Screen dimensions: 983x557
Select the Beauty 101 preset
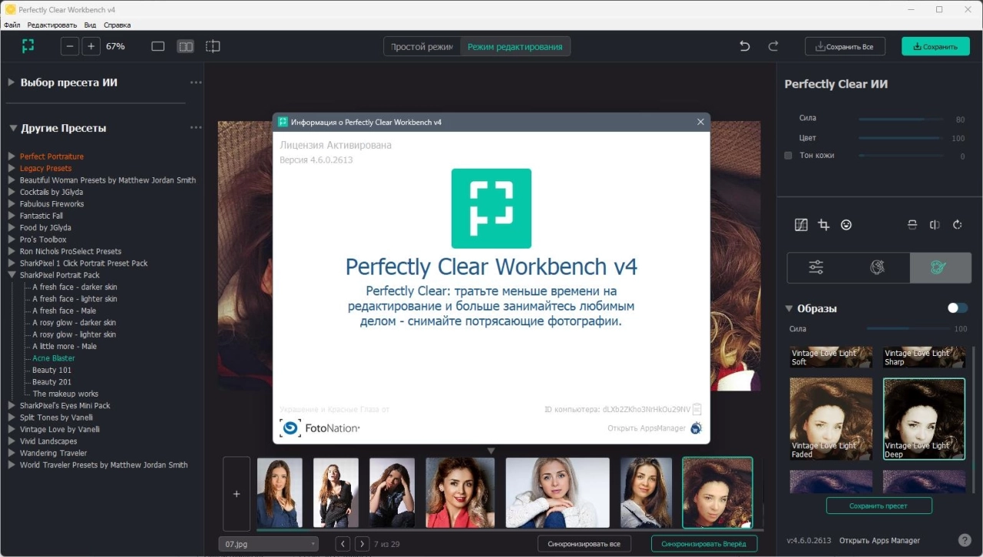point(51,370)
